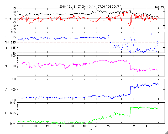Screen dimensions: 168x134
Task: Click the '100' tick on density panel
Action: 13,56
